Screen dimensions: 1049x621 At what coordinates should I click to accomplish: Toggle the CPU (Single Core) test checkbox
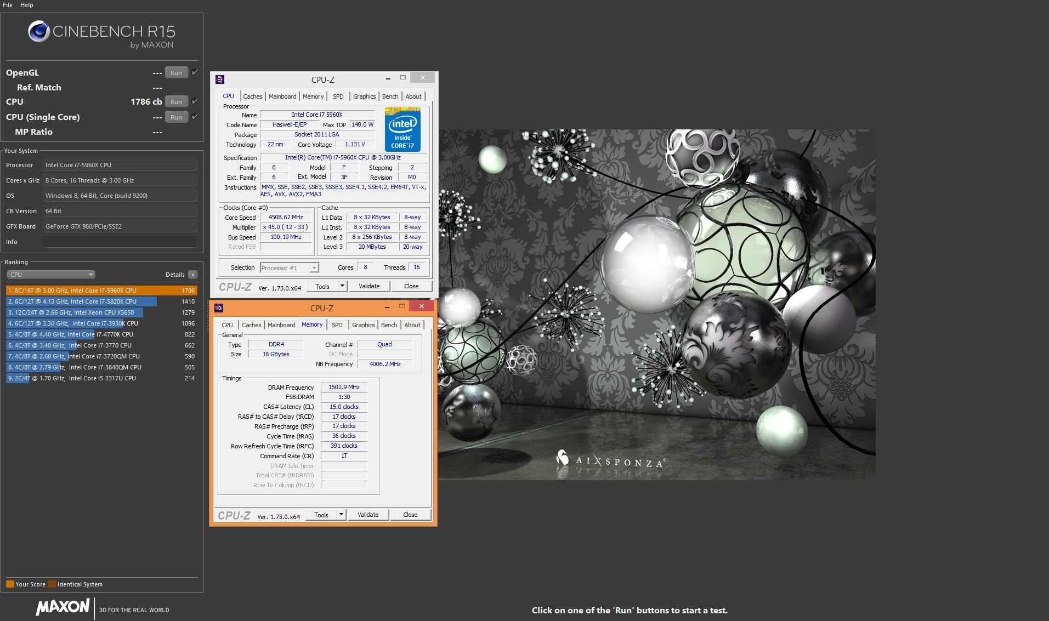195,117
